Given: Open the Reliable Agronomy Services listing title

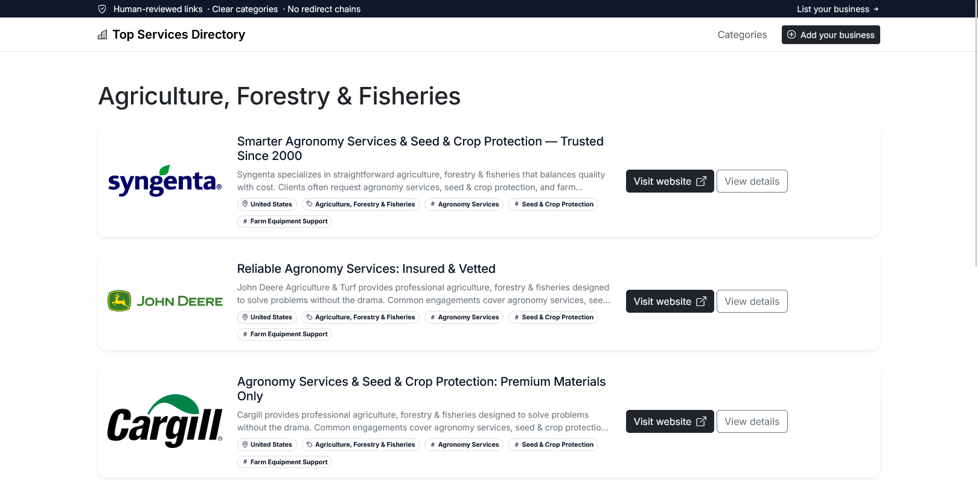Looking at the screenshot, I should (x=366, y=269).
